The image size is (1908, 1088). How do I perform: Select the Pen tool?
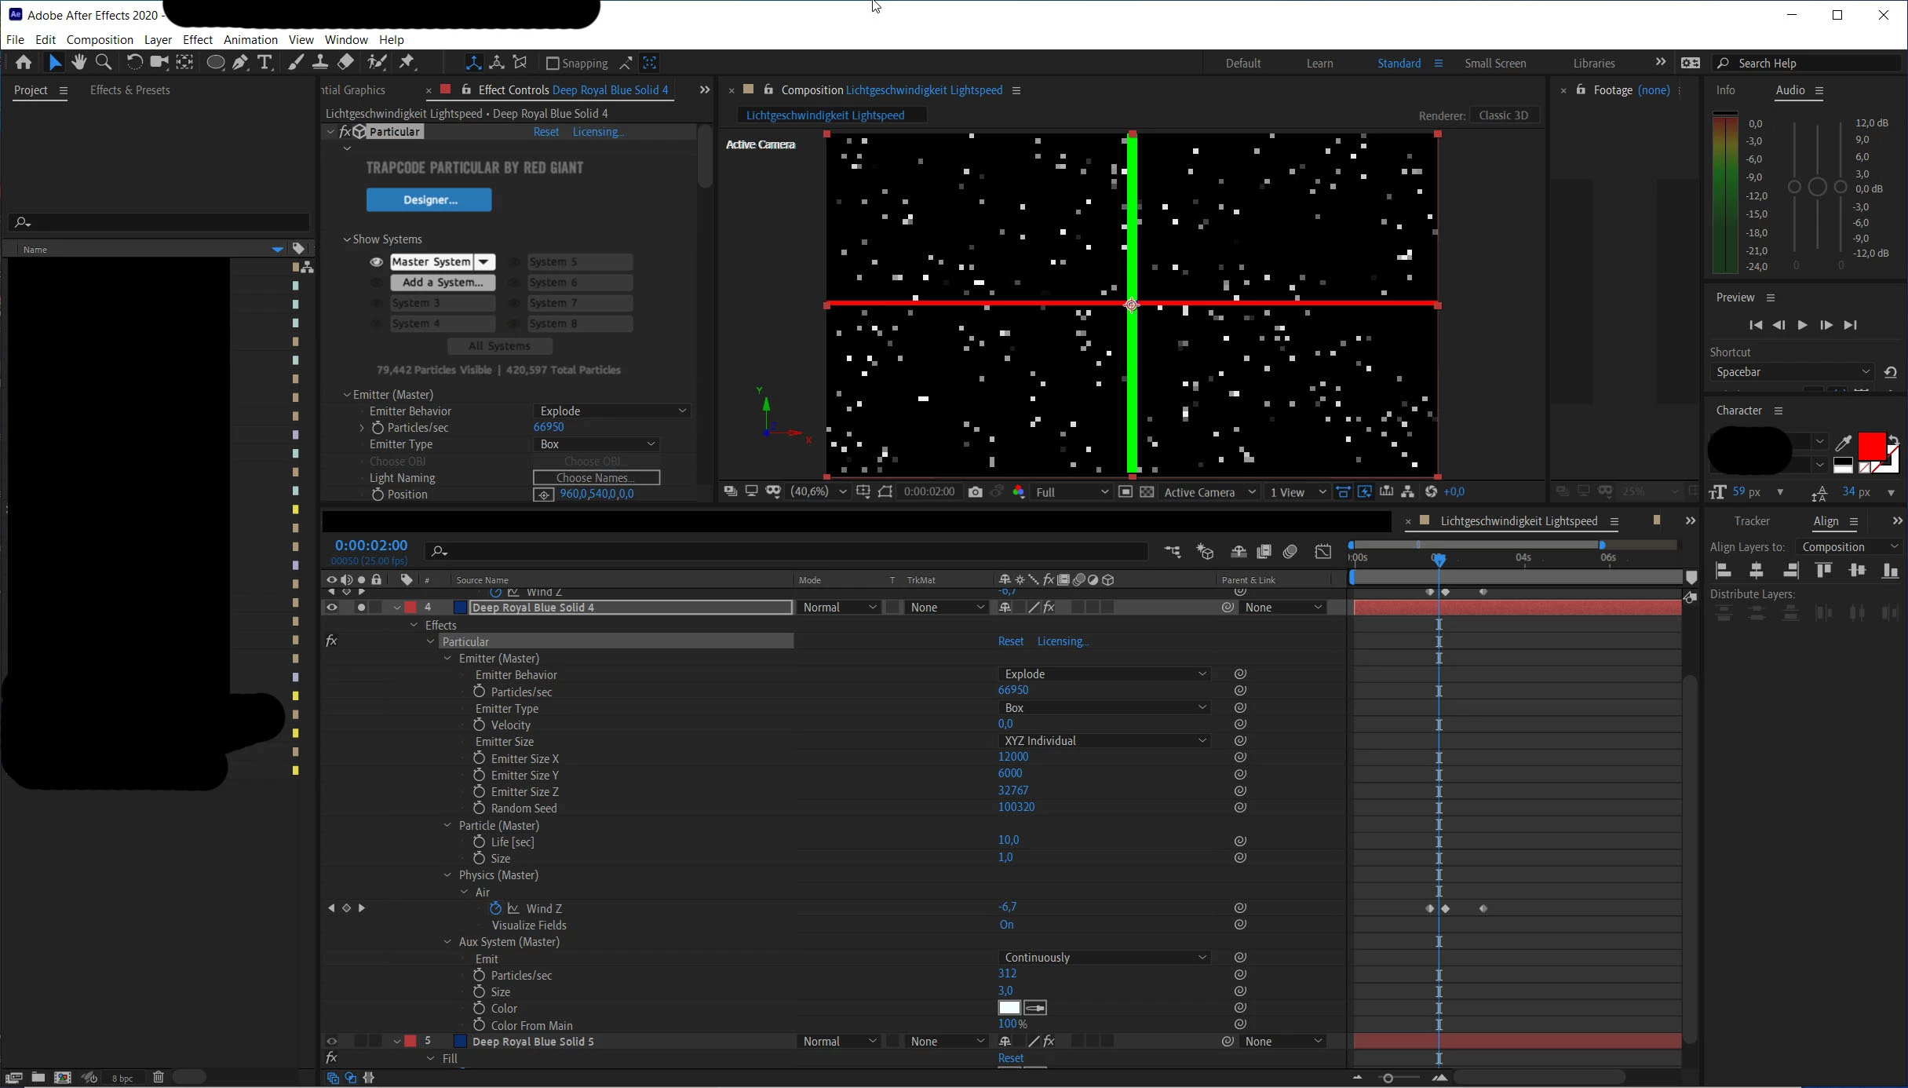[240, 62]
